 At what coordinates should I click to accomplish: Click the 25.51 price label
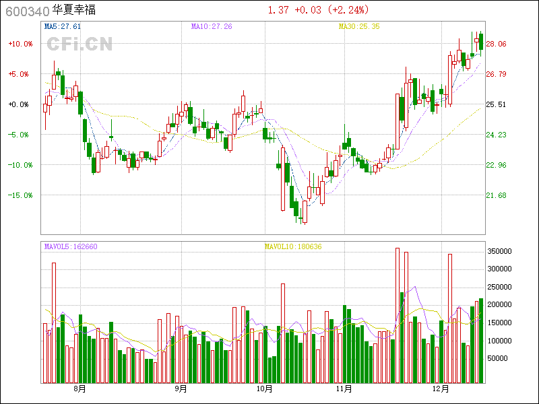point(496,104)
